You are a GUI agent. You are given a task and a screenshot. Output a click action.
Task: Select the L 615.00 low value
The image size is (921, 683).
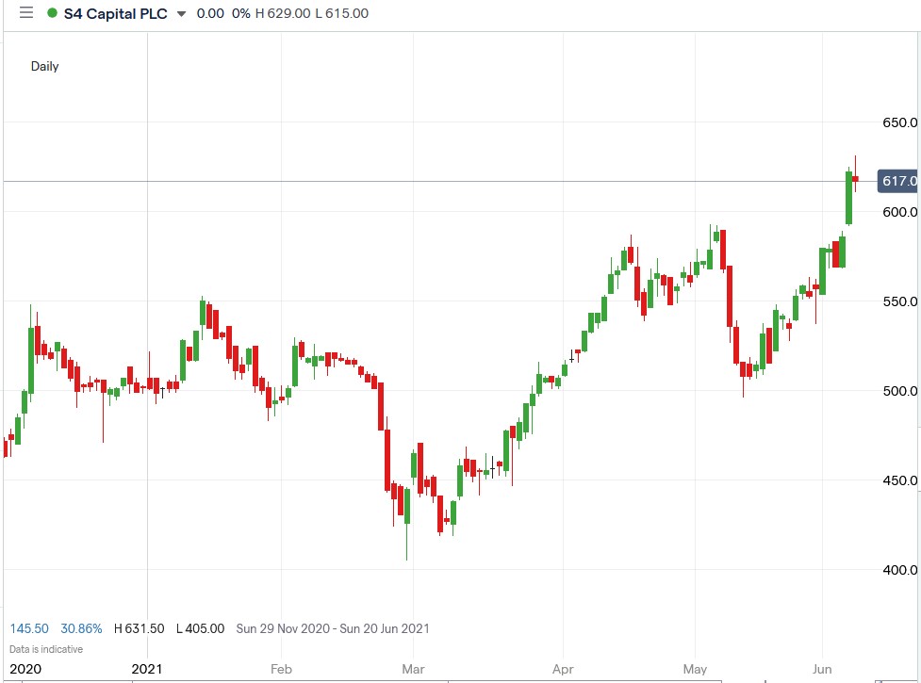coord(341,13)
